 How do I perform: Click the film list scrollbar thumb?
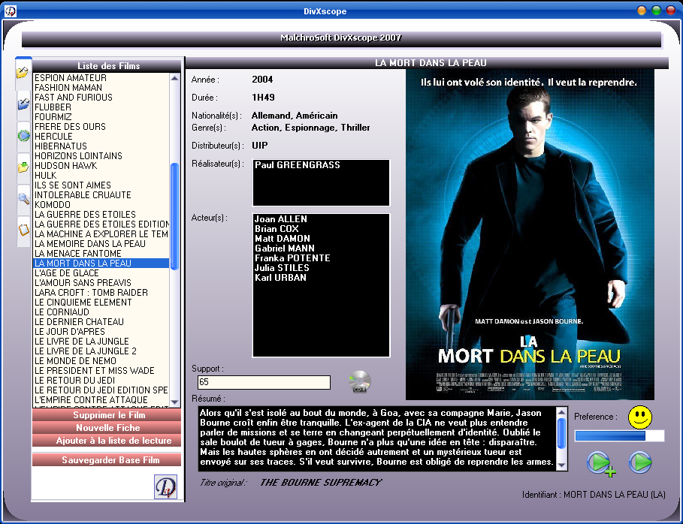(x=174, y=216)
